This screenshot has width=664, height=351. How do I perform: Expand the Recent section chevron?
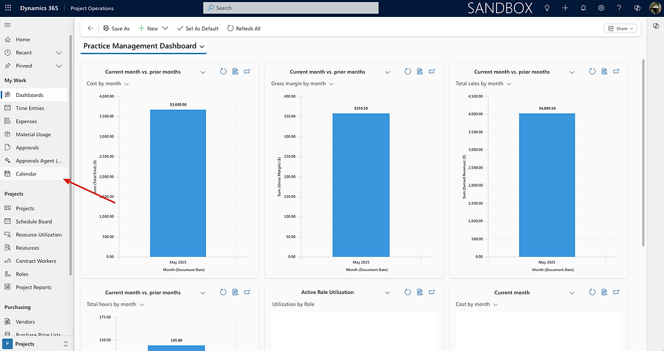click(x=59, y=53)
